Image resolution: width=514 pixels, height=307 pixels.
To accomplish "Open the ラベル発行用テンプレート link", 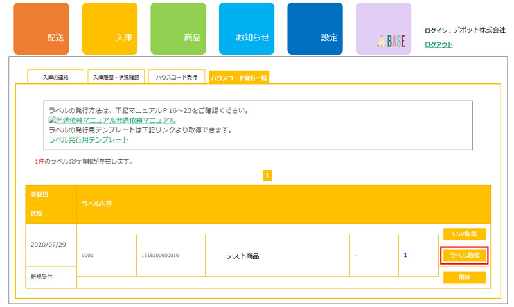I will point(89,139).
